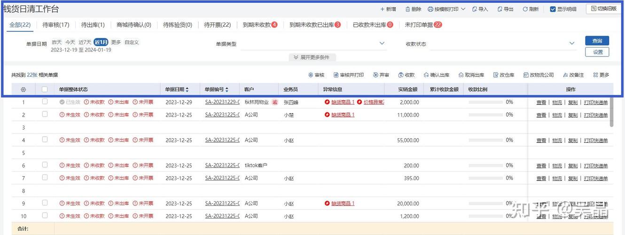Check the row 1 checkbox for 秋林苑物业
625x235 pixels.
click(x=45, y=102)
